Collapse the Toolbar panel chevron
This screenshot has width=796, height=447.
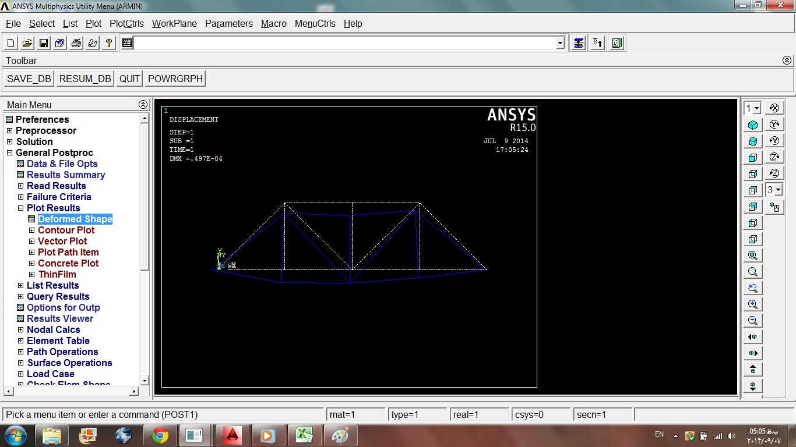click(787, 61)
